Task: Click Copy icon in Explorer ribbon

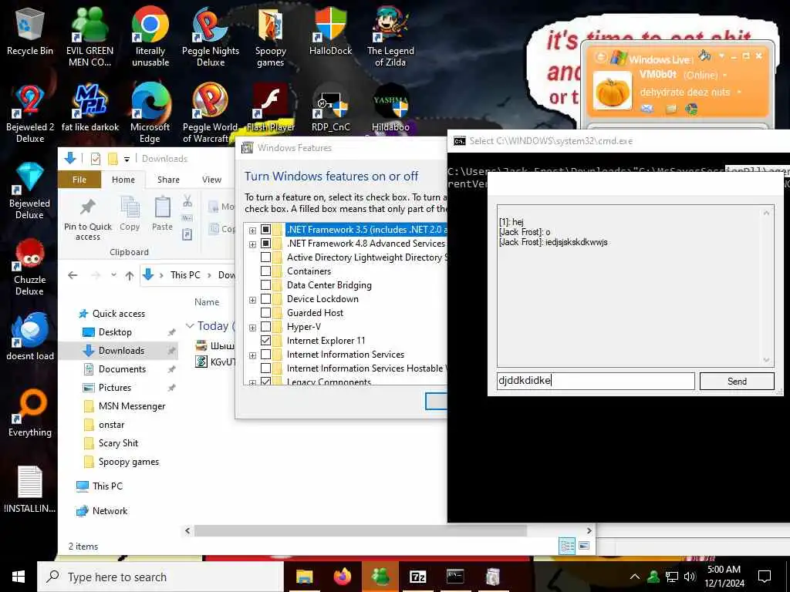Action: click(130, 214)
